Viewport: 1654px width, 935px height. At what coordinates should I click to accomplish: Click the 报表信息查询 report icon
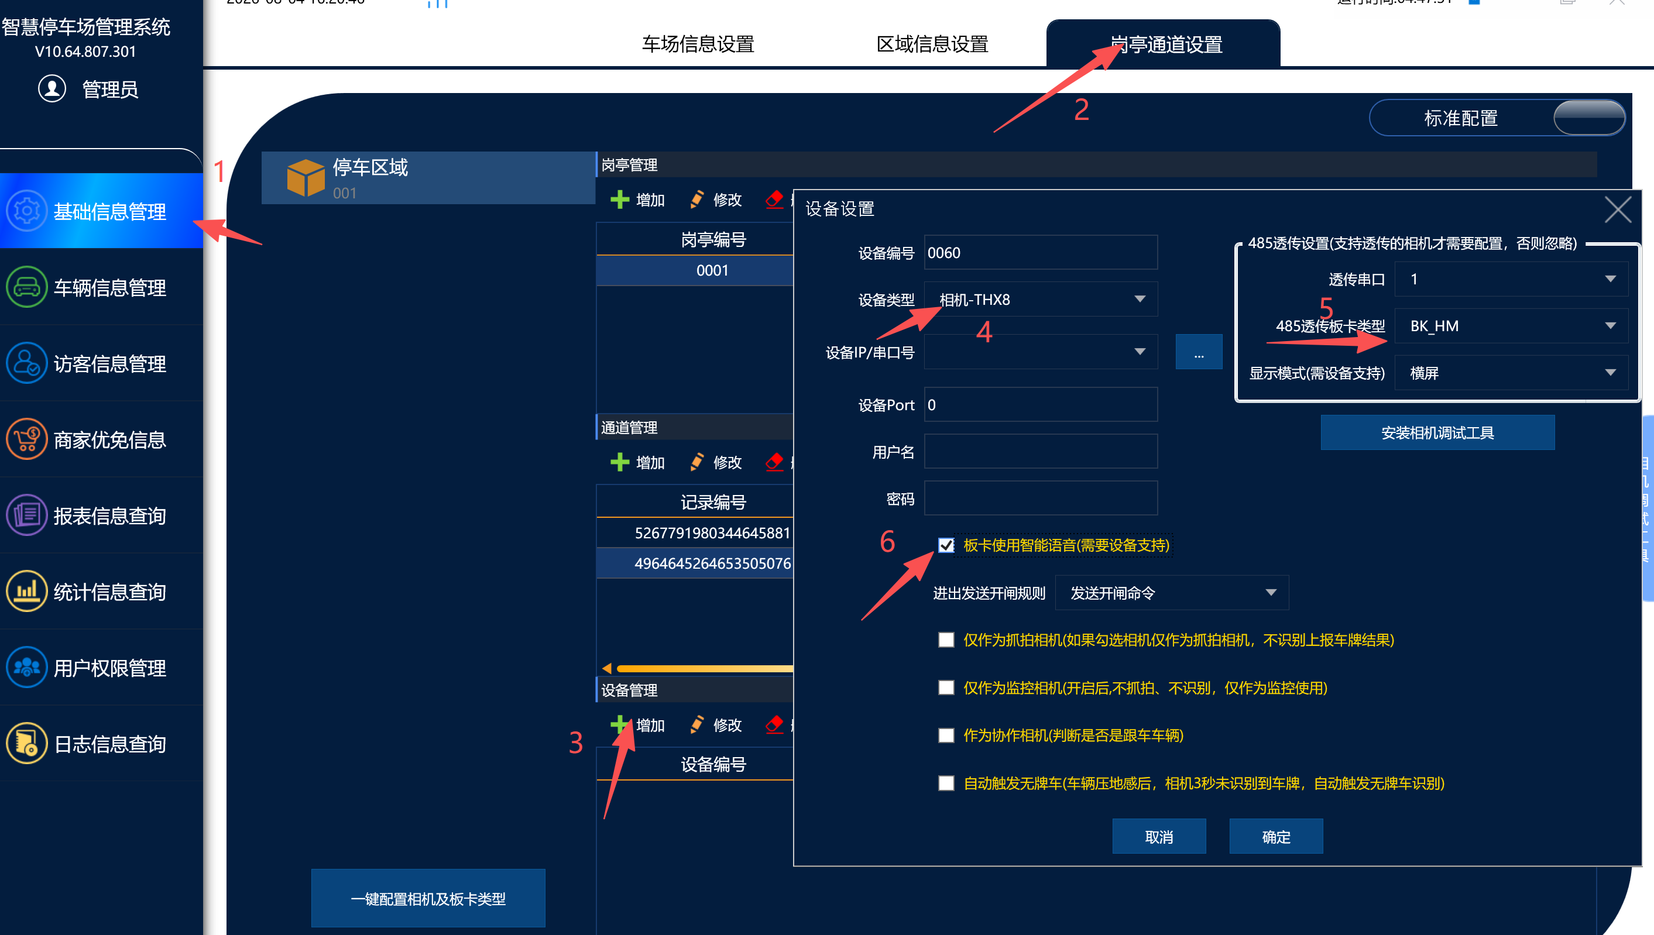[x=26, y=515]
